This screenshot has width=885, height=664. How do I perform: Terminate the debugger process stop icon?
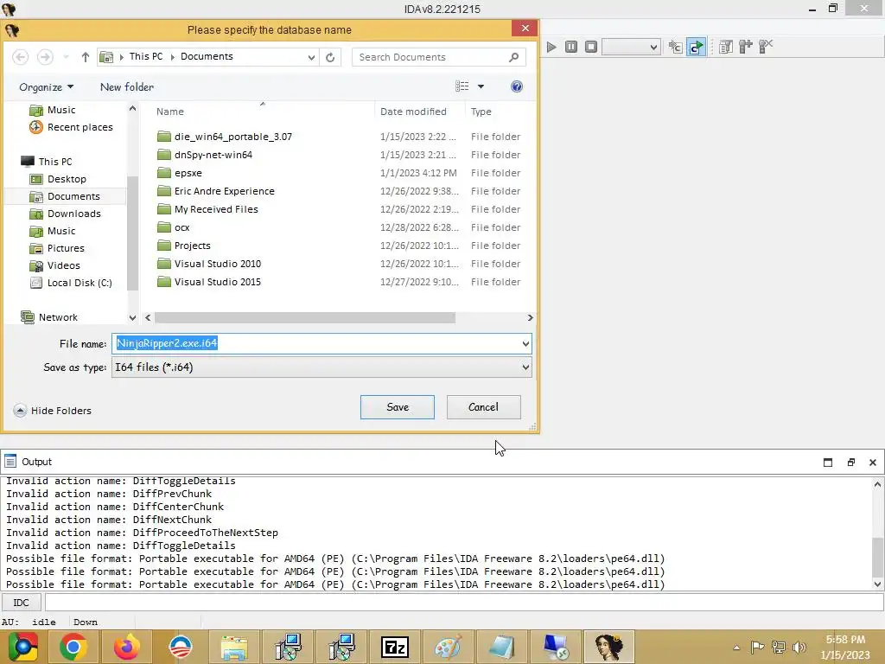tap(591, 47)
